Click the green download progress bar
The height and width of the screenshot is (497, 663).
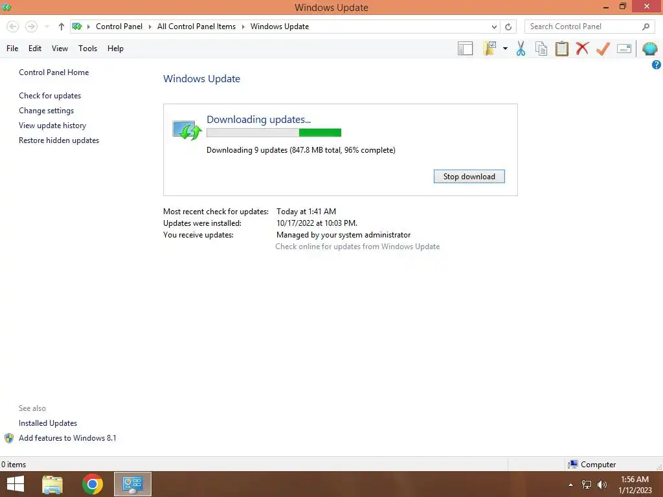click(x=274, y=133)
